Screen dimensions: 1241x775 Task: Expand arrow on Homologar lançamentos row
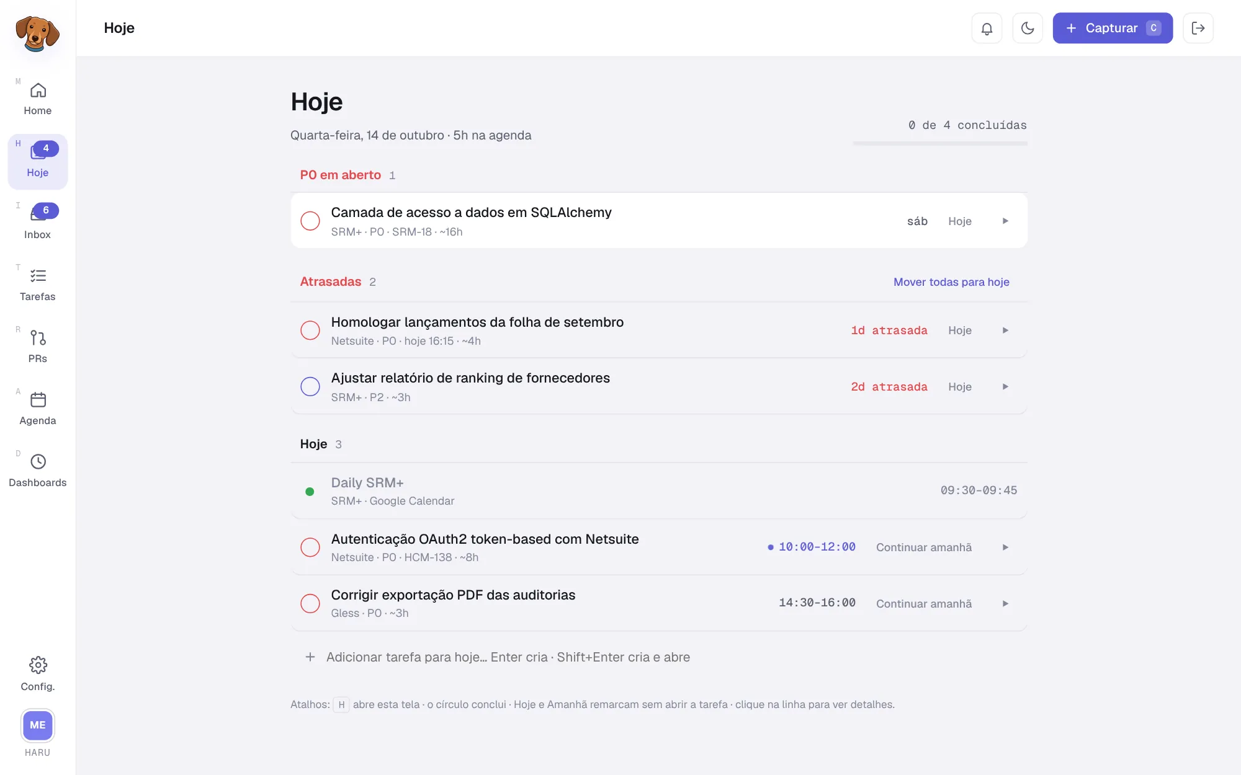point(1005,330)
